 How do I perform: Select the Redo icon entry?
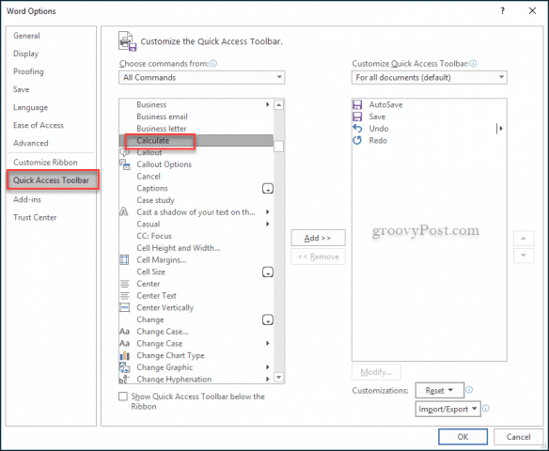357,140
